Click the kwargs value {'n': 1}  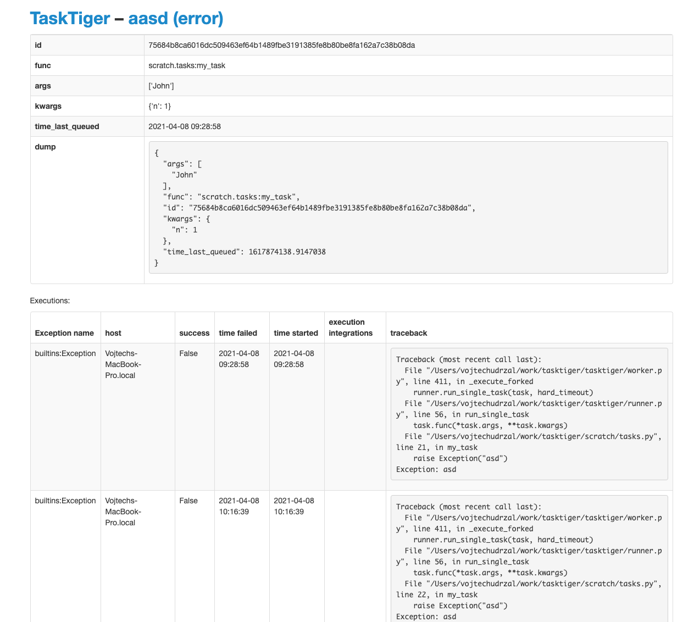[159, 106]
